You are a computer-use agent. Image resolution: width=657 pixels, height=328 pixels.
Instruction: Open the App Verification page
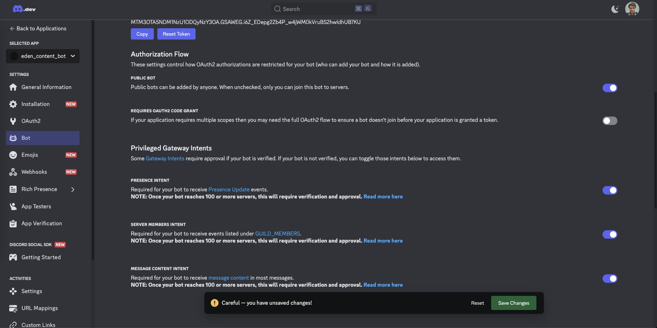point(43,223)
